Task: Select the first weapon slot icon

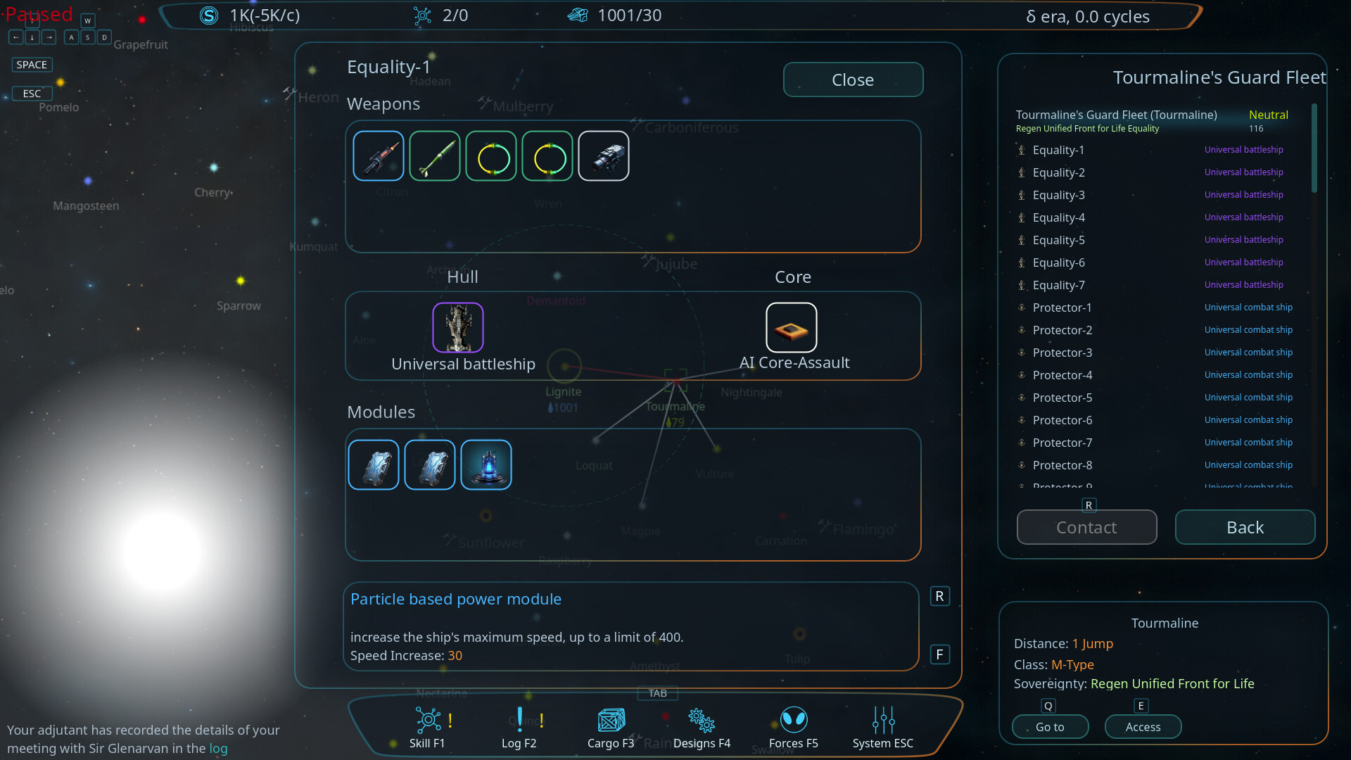Action: click(x=379, y=156)
